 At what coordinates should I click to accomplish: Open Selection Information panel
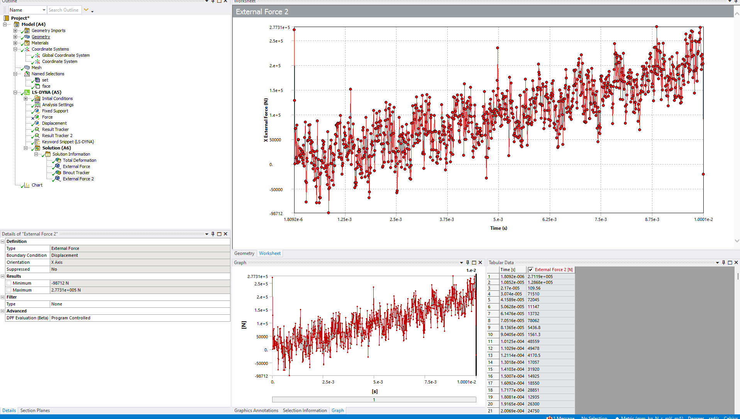305,411
